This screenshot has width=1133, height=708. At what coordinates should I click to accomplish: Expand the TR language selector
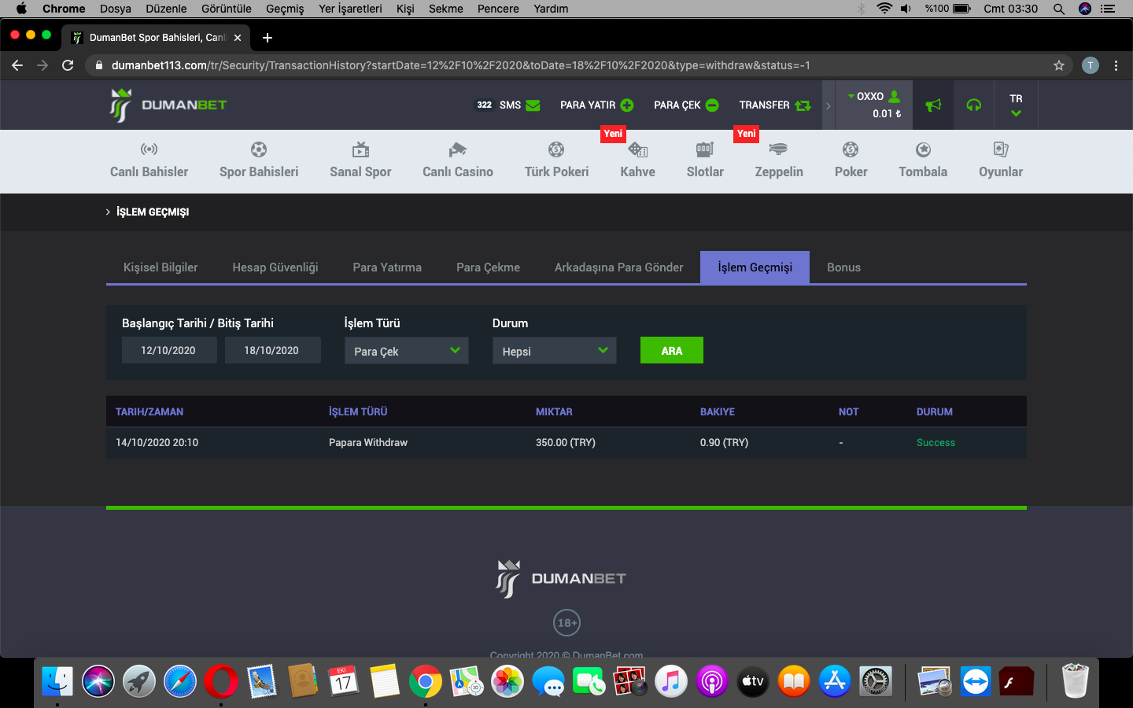[x=1016, y=105]
